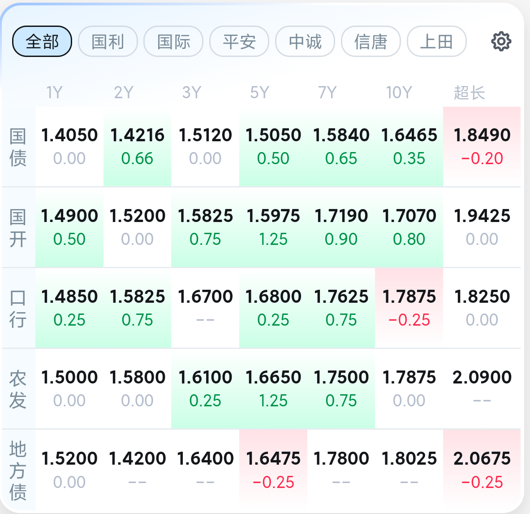Click the 地方债 超长 cell 2.0675
530x514 pixels.
[x=482, y=469]
